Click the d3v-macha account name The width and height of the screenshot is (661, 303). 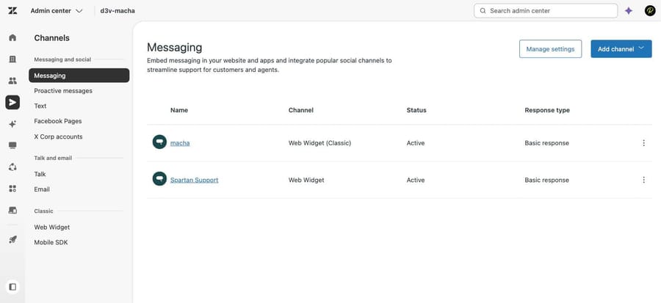click(118, 11)
